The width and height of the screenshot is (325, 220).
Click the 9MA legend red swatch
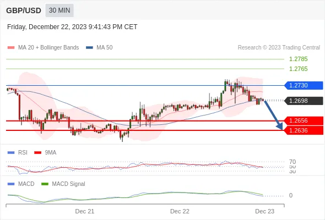37,153
